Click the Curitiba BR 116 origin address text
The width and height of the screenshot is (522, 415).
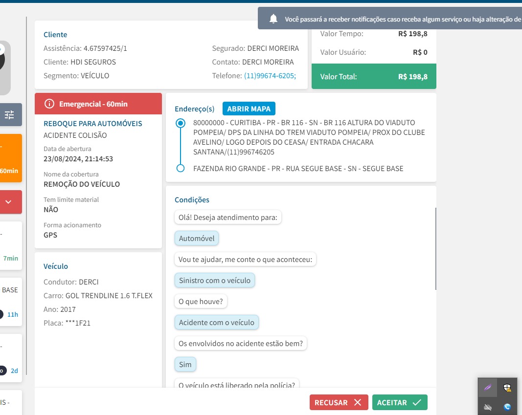[x=309, y=137]
